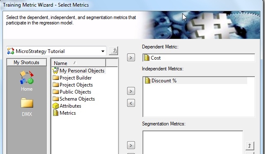This screenshot has width=265, height=154.
Task: Add selection to Dependent Metric
Action: pyautogui.click(x=131, y=58)
